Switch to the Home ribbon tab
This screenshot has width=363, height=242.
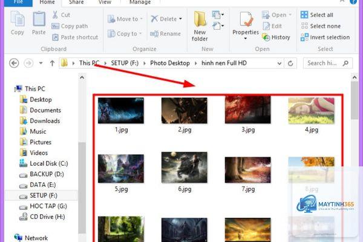coord(47,2)
